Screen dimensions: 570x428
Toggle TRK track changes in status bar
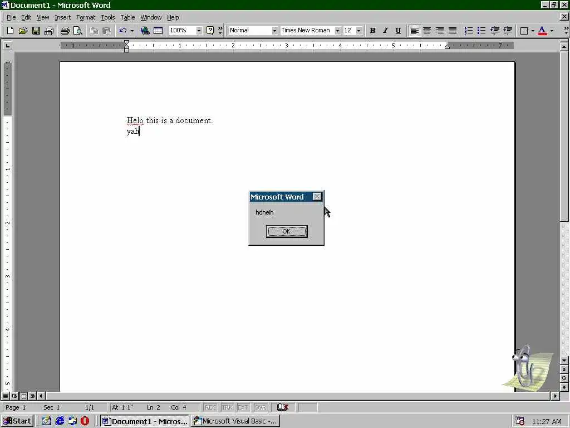point(227,407)
